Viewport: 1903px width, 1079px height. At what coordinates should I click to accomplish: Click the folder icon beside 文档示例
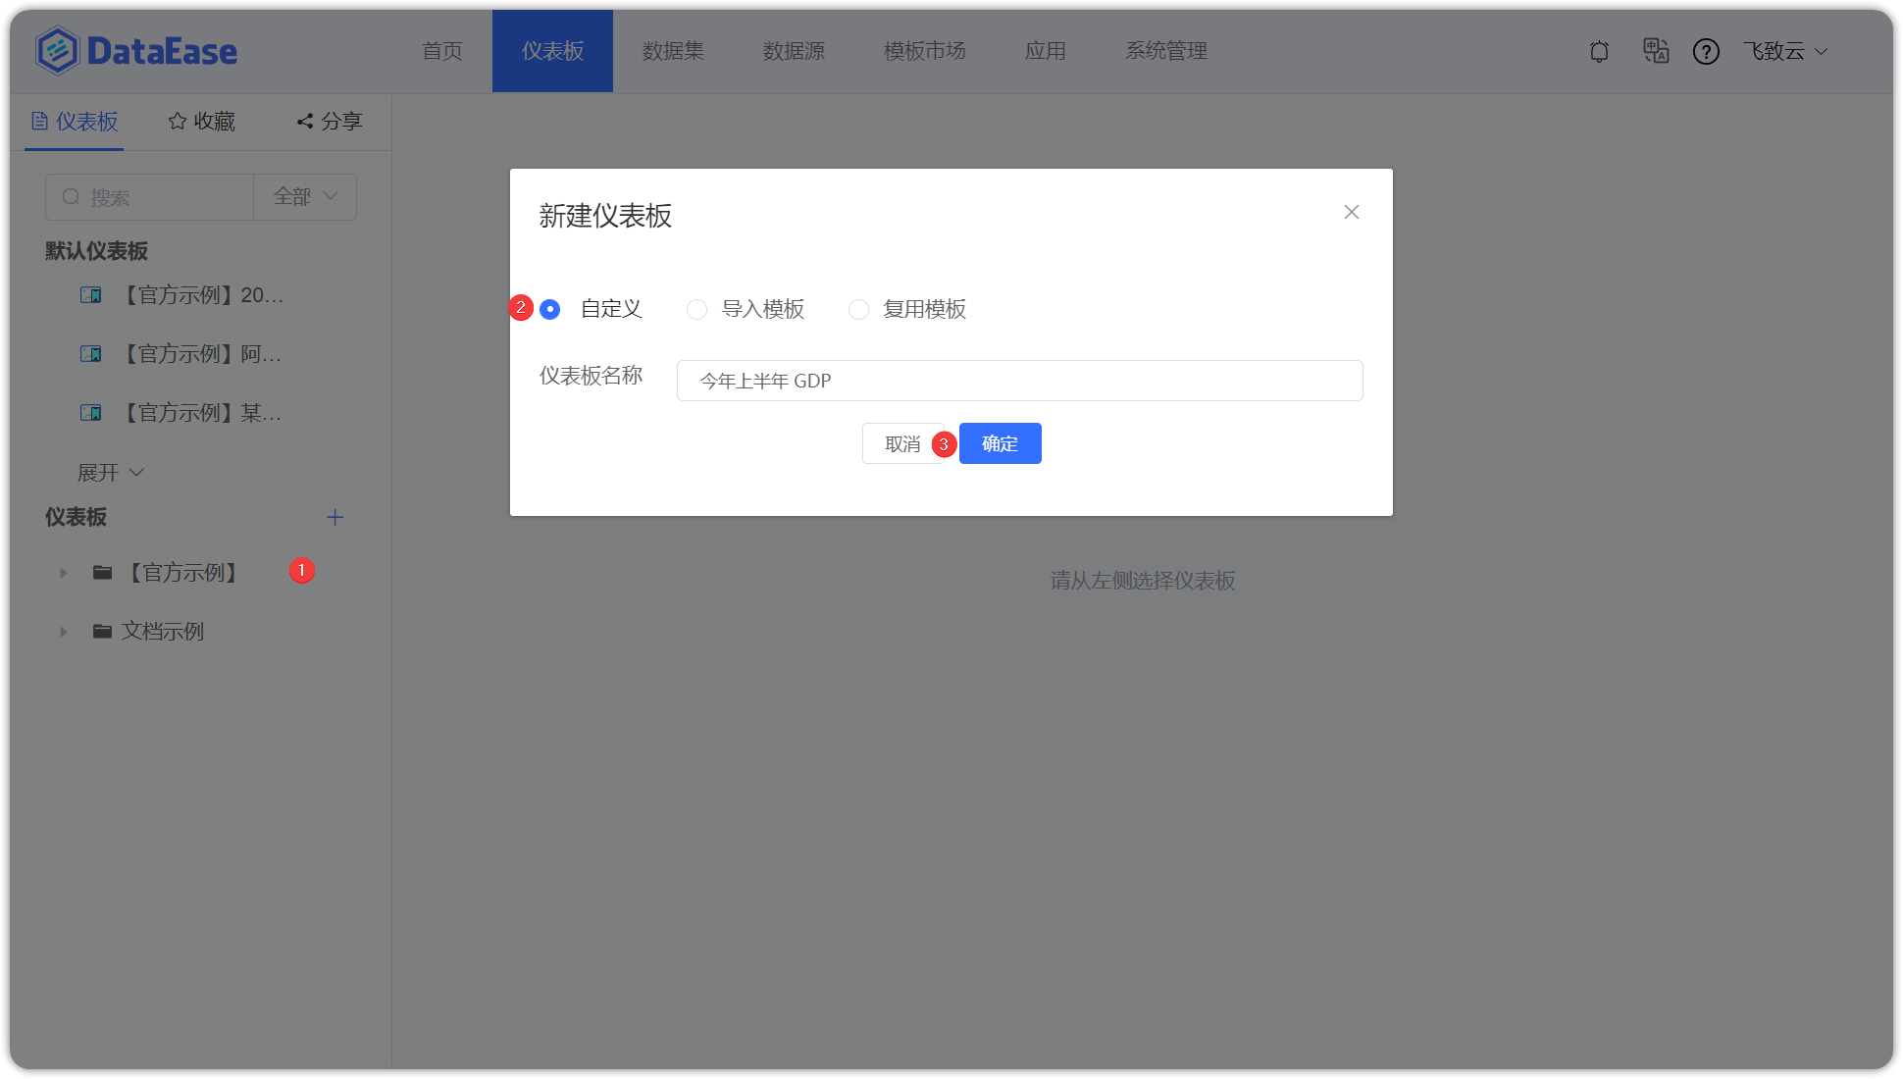102,631
